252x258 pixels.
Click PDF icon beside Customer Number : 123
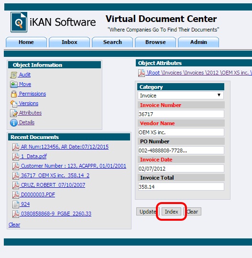[x=16, y=166]
